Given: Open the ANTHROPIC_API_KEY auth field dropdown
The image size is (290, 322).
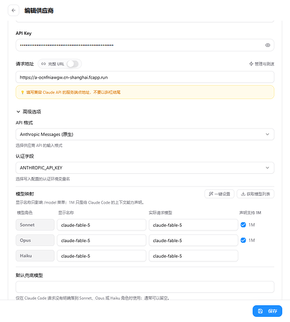Looking at the screenshot, I should tap(145, 167).
